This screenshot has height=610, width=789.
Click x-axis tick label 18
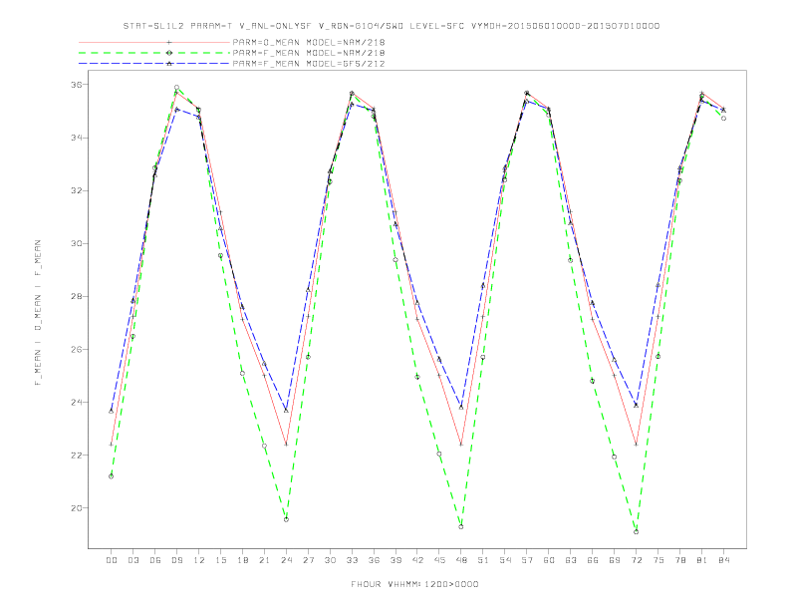(x=242, y=560)
